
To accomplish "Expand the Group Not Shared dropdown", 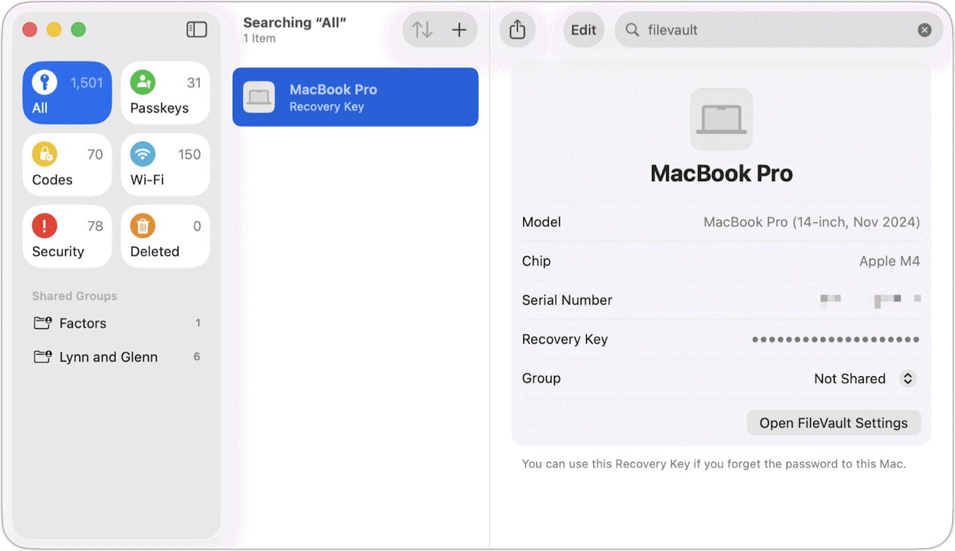I will coord(907,379).
